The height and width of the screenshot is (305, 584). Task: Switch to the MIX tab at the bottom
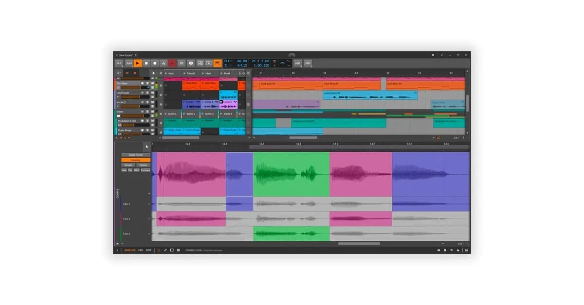point(141,249)
